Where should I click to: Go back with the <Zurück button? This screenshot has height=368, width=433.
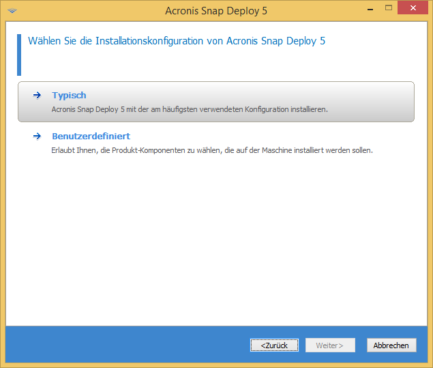coord(274,345)
